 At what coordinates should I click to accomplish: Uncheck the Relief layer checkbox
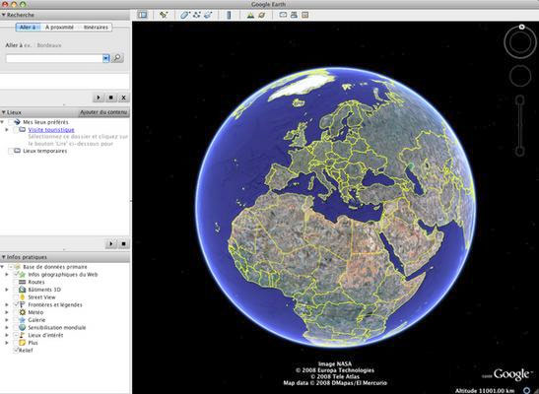point(16,350)
